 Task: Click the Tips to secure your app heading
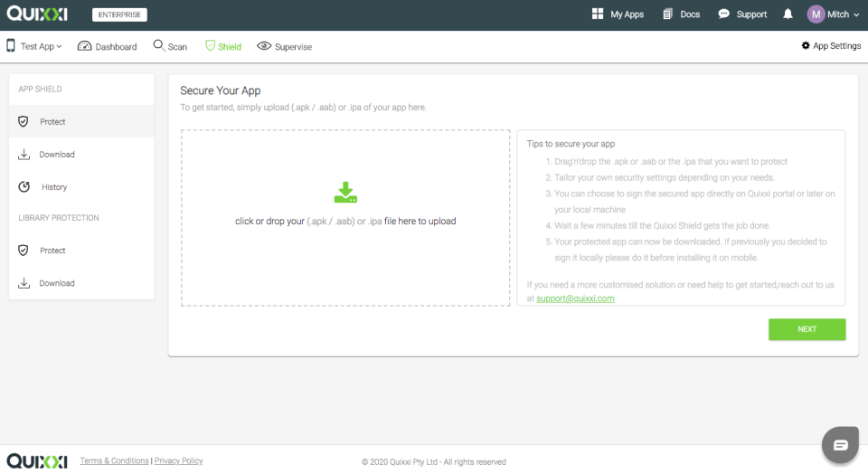[571, 144]
